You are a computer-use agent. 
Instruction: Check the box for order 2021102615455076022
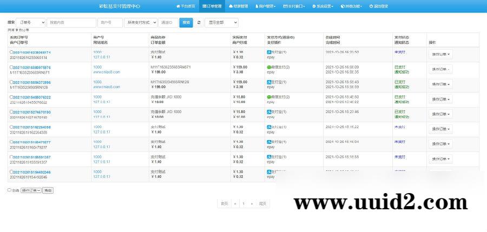(11, 97)
